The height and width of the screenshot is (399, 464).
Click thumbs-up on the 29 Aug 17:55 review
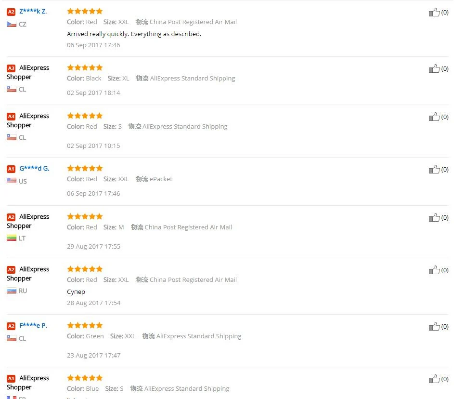click(x=434, y=217)
